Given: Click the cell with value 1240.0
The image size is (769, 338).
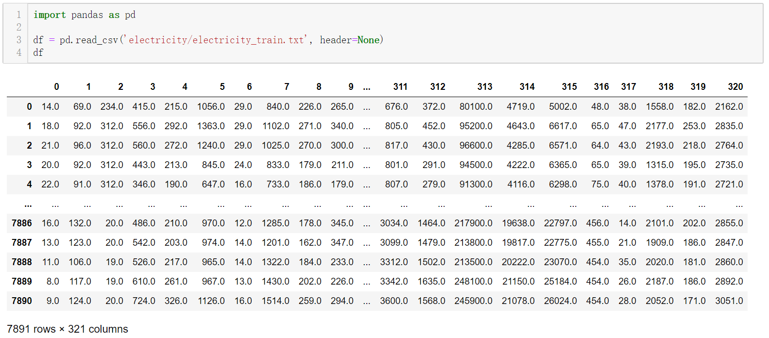Looking at the screenshot, I should point(211,145).
